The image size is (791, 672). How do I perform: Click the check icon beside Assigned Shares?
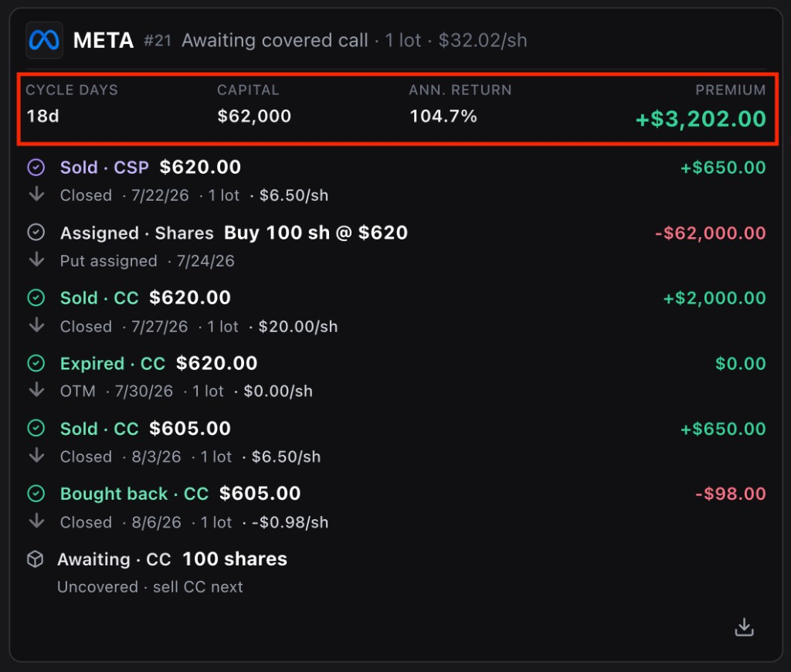pyautogui.click(x=36, y=232)
